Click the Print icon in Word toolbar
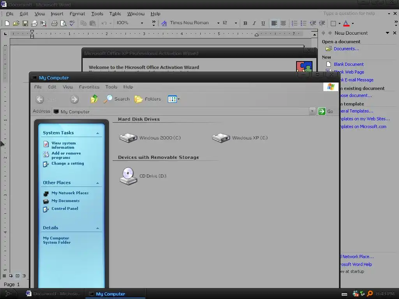This screenshot has width=399, height=299. point(54,23)
